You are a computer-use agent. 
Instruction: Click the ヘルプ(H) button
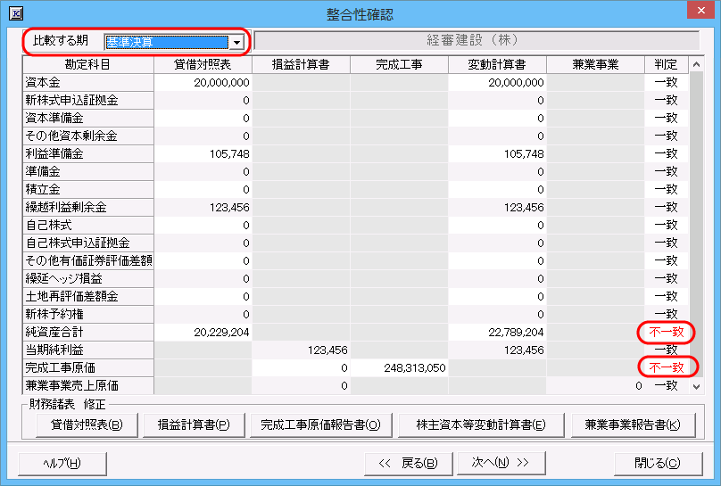click(62, 464)
